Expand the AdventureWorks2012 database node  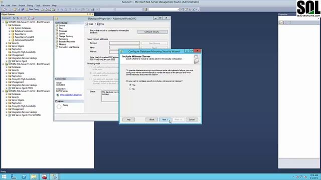[10, 40]
